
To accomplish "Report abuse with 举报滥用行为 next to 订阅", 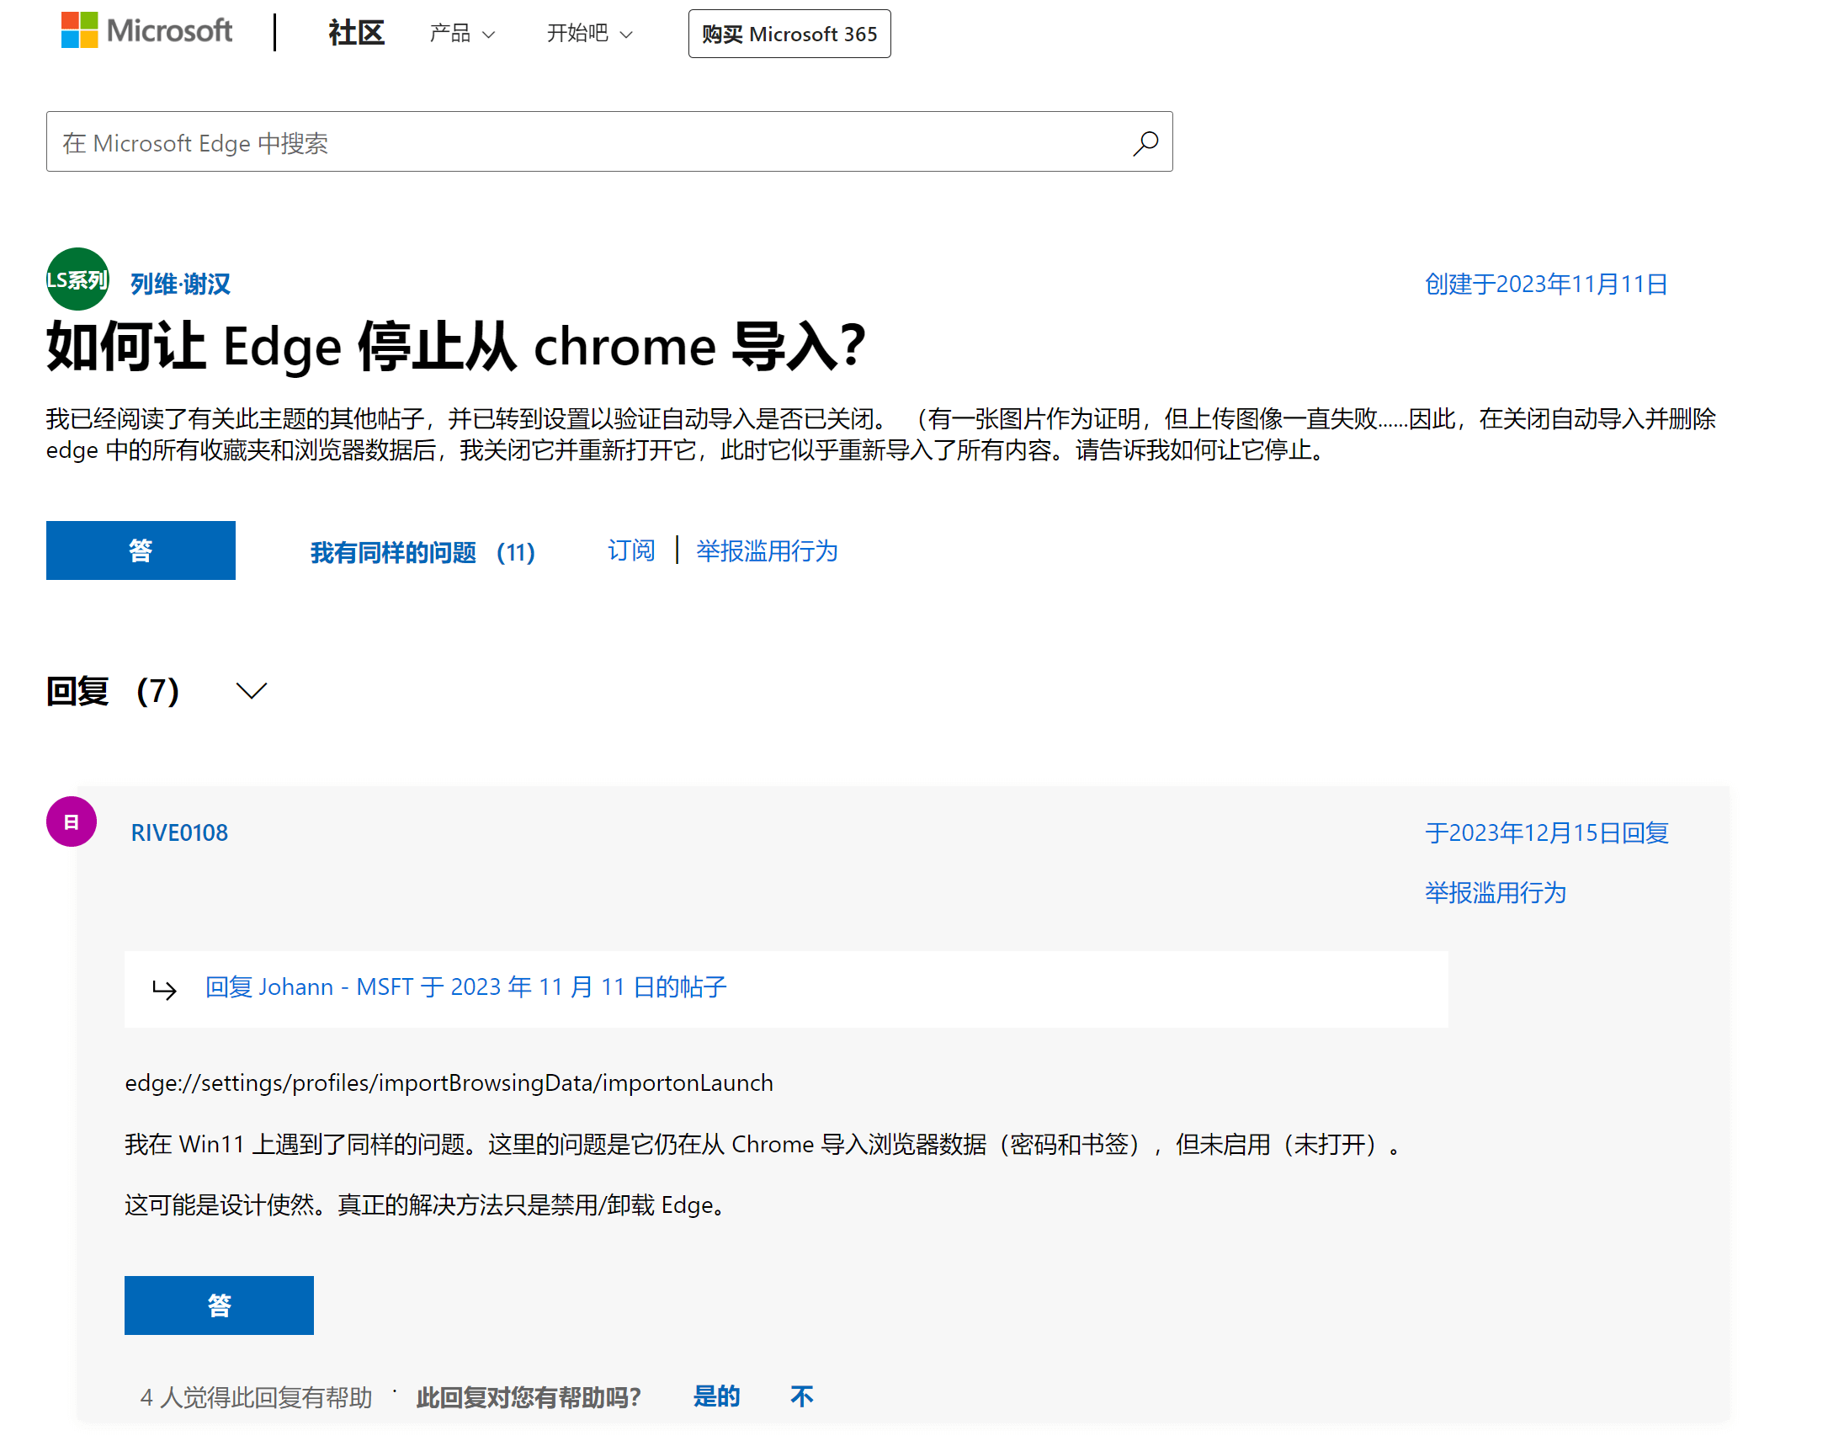I will pyautogui.click(x=765, y=550).
